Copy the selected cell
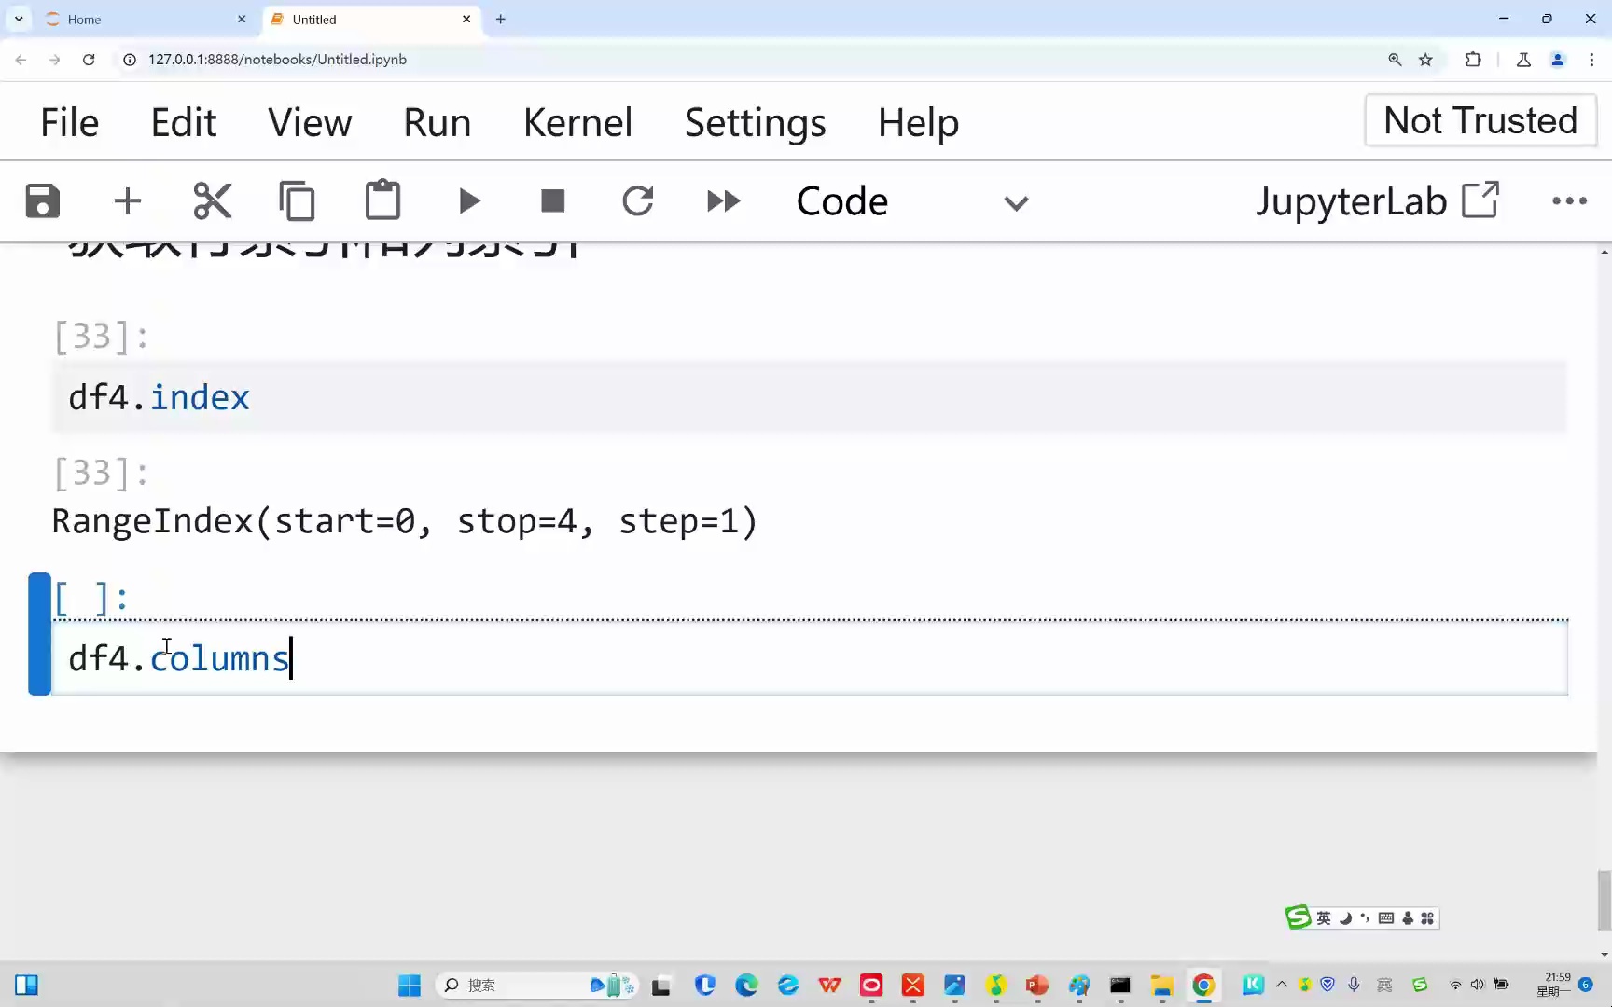The width and height of the screenshot is (1612, 1007). coord(298,201)
